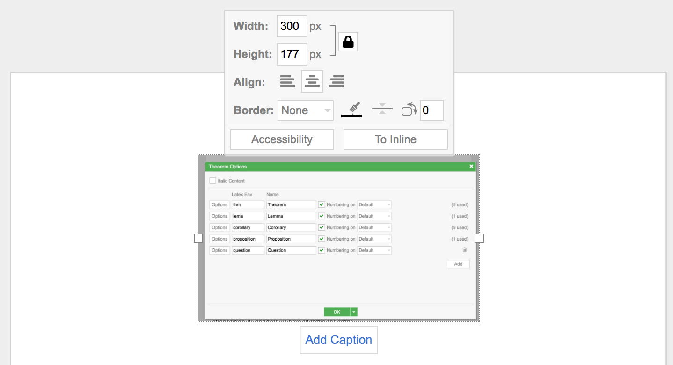
Task: Click Italic Content checkbox in embedded screenshot
Action: pyautogui.click(x=212, y=181)
